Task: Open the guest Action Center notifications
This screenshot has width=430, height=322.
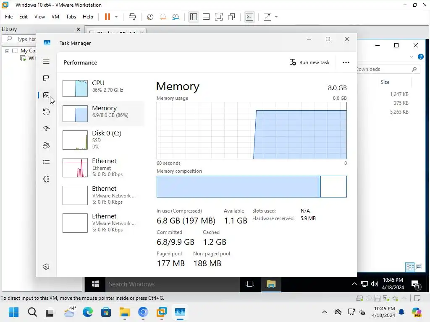Action: (416, 285)
